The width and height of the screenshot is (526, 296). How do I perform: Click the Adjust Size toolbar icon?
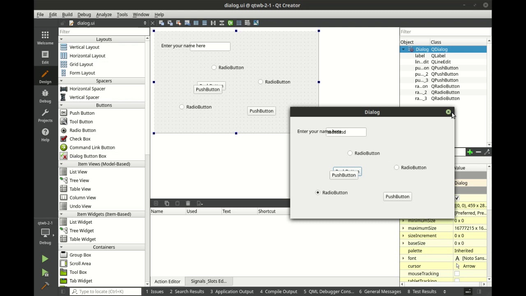pos(256,23)
